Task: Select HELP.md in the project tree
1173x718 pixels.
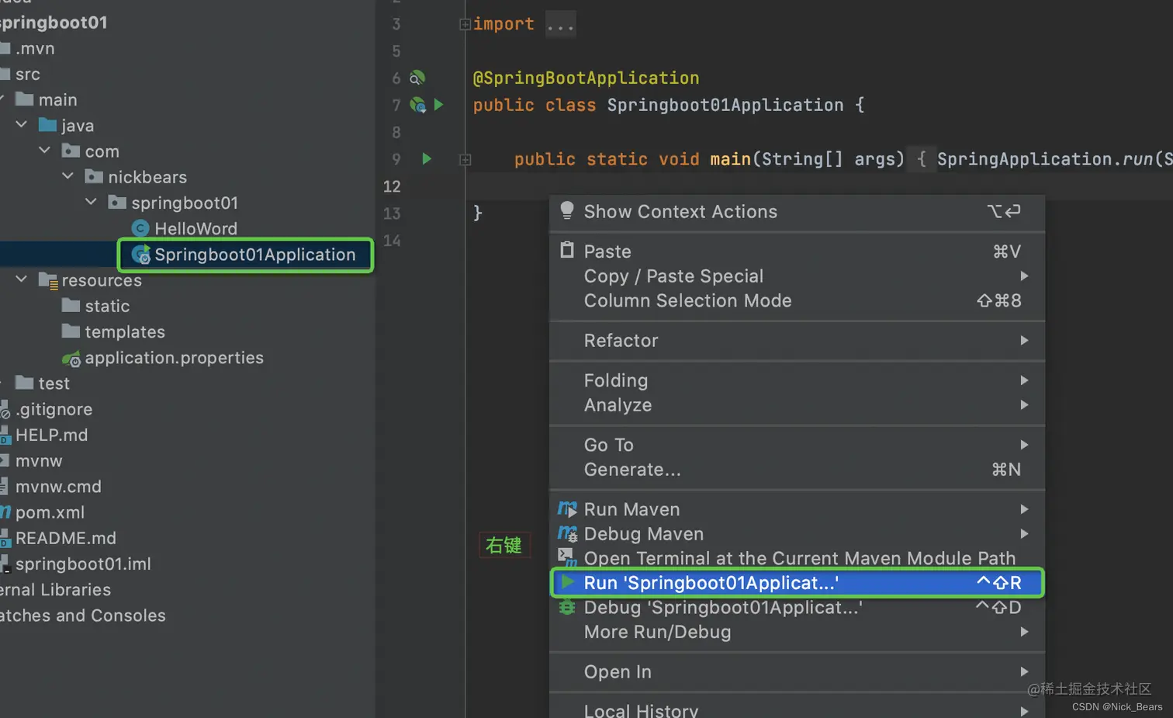Action: pos(51,435)
